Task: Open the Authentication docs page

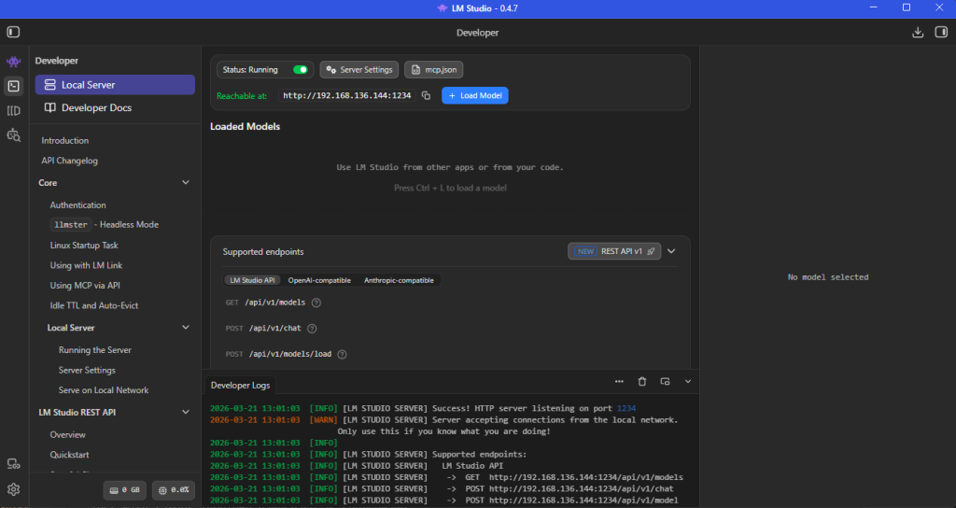Action: click(x=78, y=205)
